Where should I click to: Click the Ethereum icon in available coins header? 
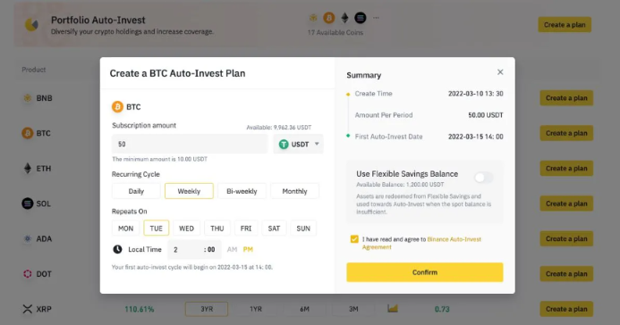[344, 18]
